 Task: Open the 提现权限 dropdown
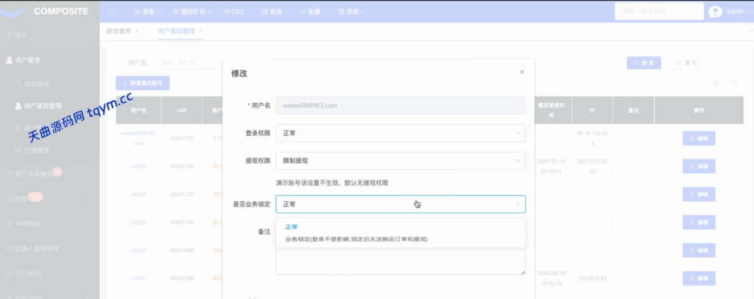[x=401, y=161]
